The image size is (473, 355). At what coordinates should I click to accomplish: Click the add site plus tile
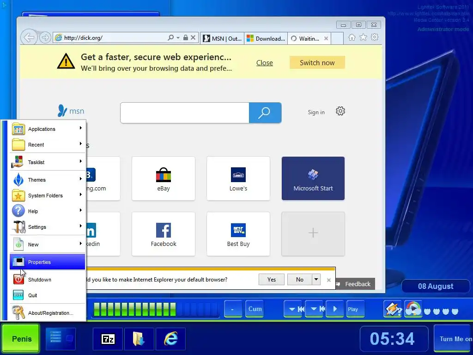(313, 234)
